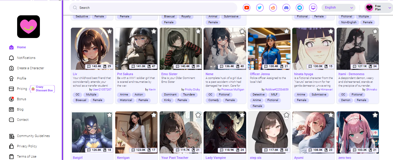
Task: Click the Profile badge icon
Action: click(12, 78)
